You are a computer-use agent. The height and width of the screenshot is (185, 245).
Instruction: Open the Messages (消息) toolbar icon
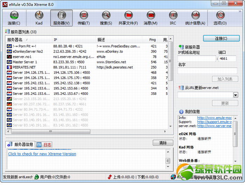coord(151,15)
